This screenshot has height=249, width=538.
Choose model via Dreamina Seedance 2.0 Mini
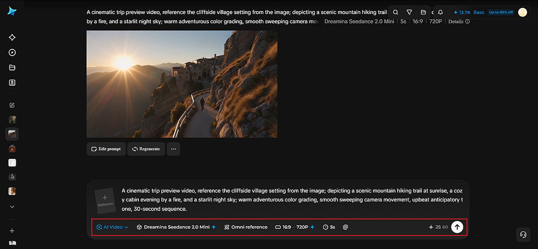tap(176, 227)
